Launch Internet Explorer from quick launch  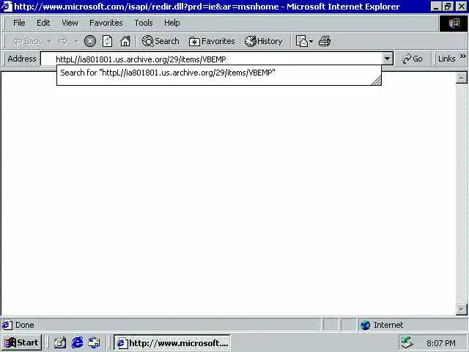tap(78, 342)
